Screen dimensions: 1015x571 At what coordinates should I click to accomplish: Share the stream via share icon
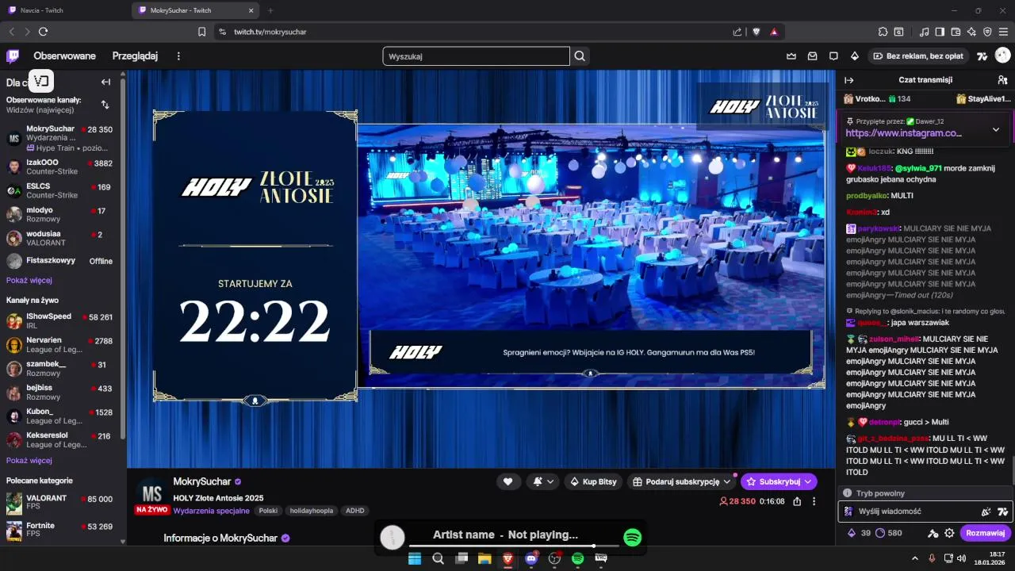tap(797, 501)
